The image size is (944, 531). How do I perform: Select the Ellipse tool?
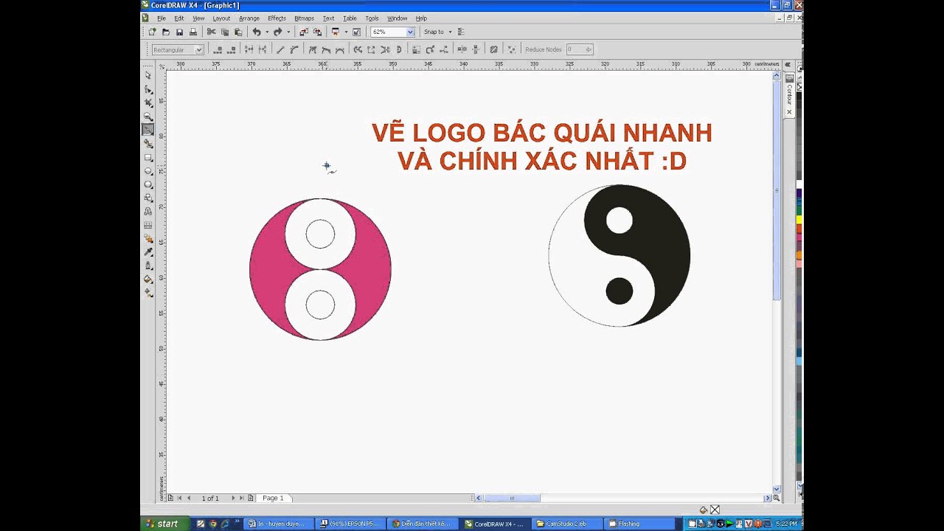click(148, 171)
